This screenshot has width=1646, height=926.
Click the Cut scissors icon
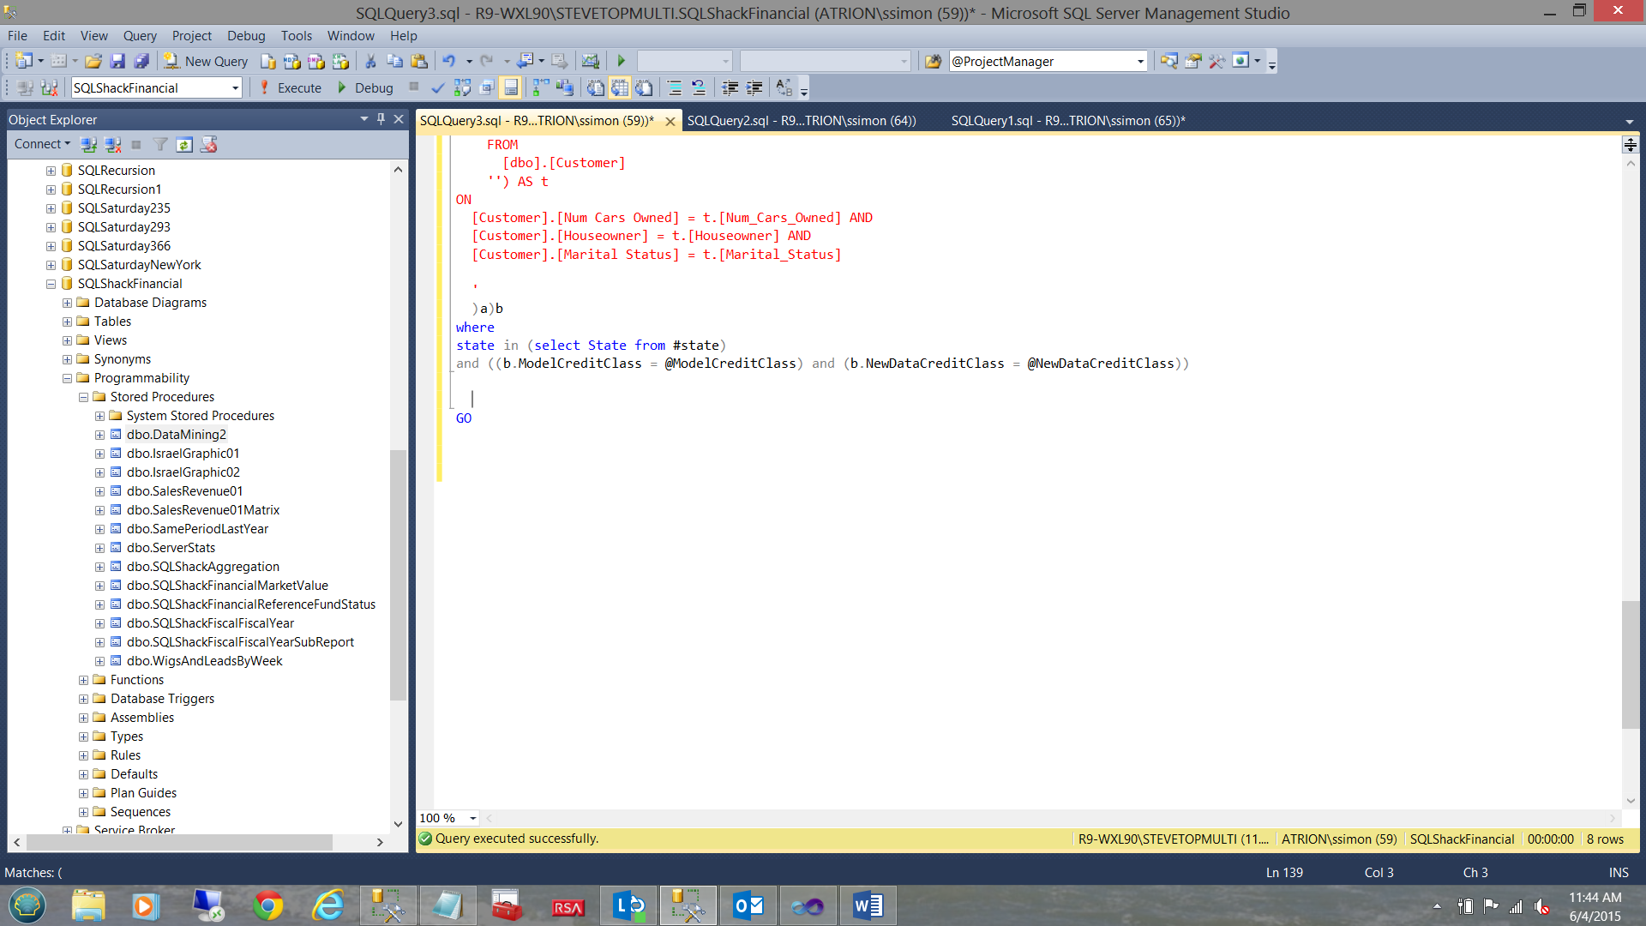370,61
